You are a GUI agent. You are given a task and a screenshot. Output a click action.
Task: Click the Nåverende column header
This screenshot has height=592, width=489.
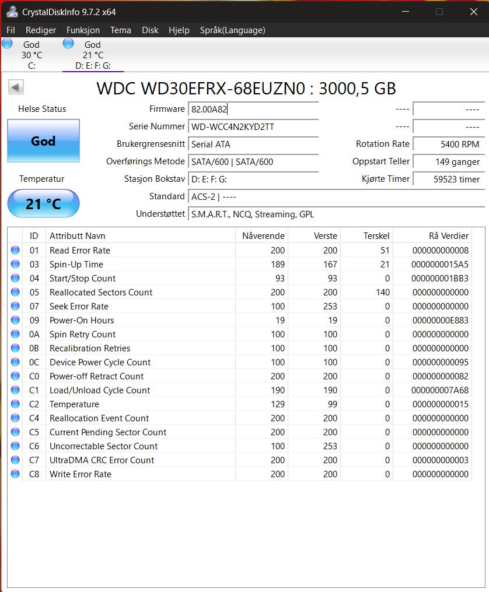(261, 235)
